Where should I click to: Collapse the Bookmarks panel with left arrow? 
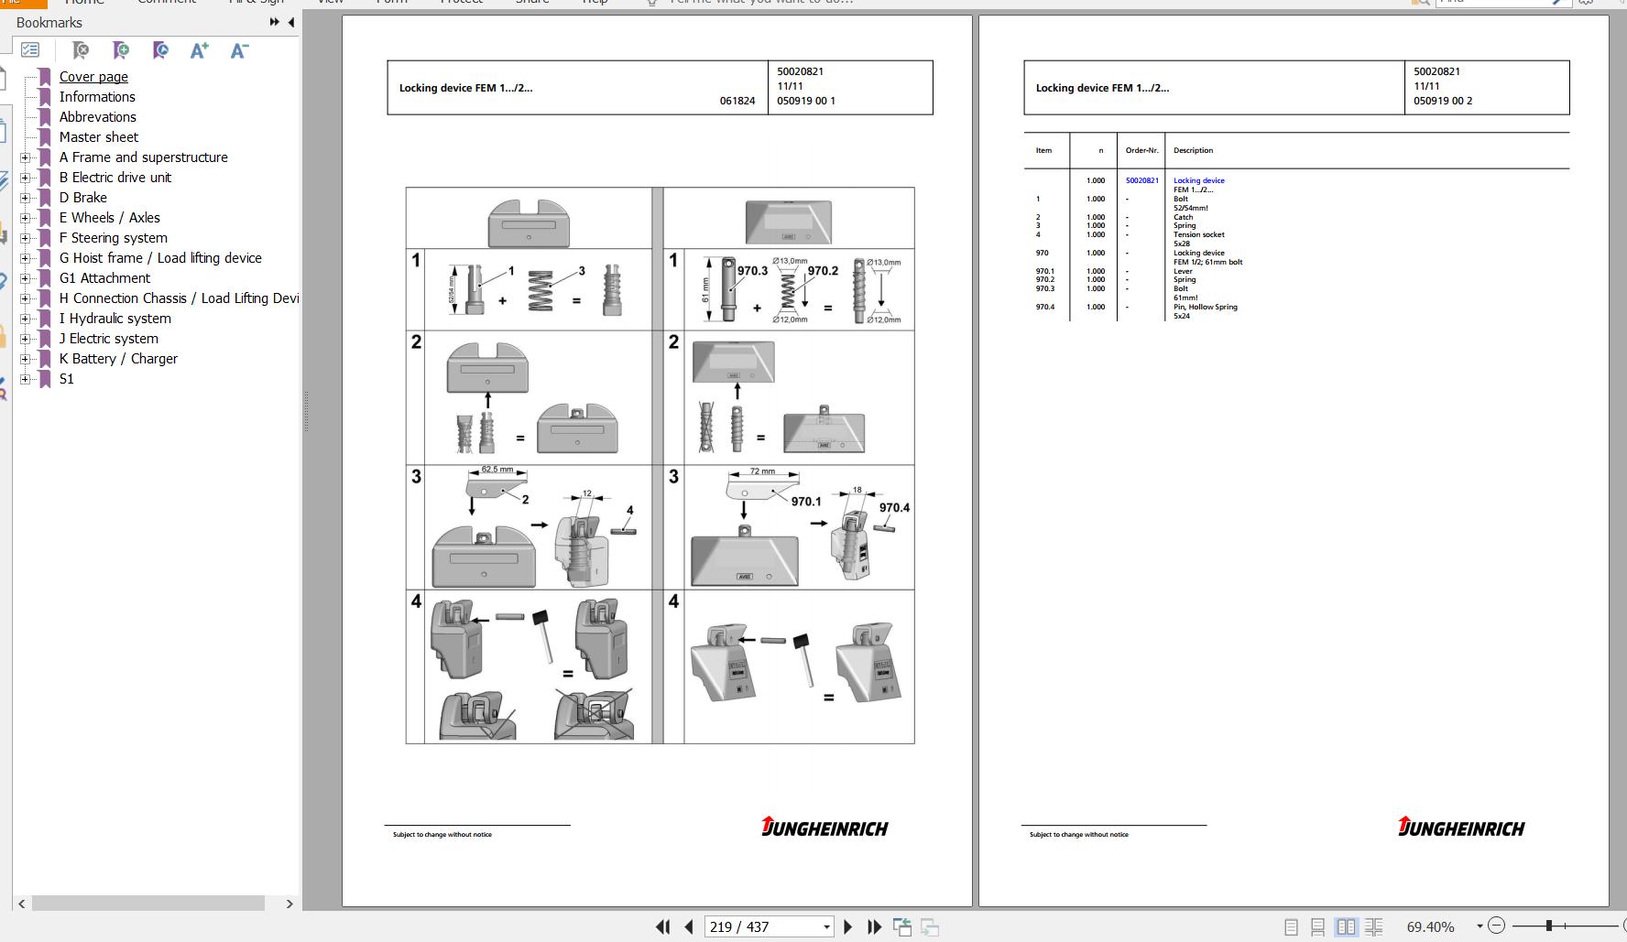[x=291, y=22]
